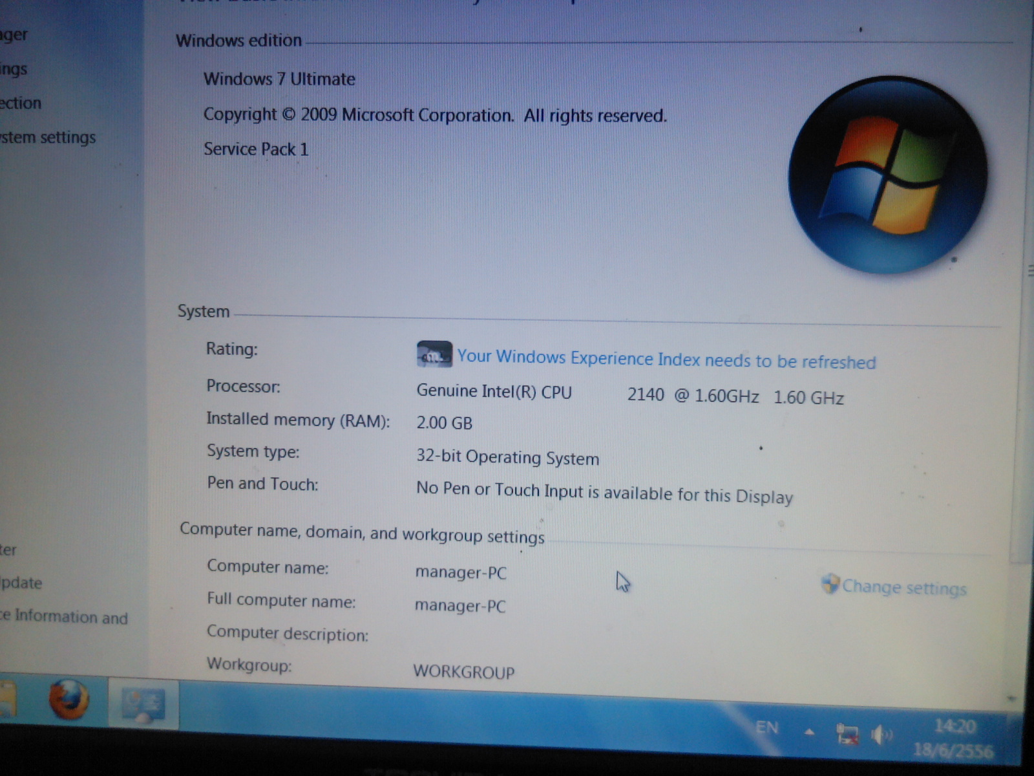This screenshot has width=1034, height=776.
Task: Show hidden icons in the system tray
Action: [x=809, y=733]
